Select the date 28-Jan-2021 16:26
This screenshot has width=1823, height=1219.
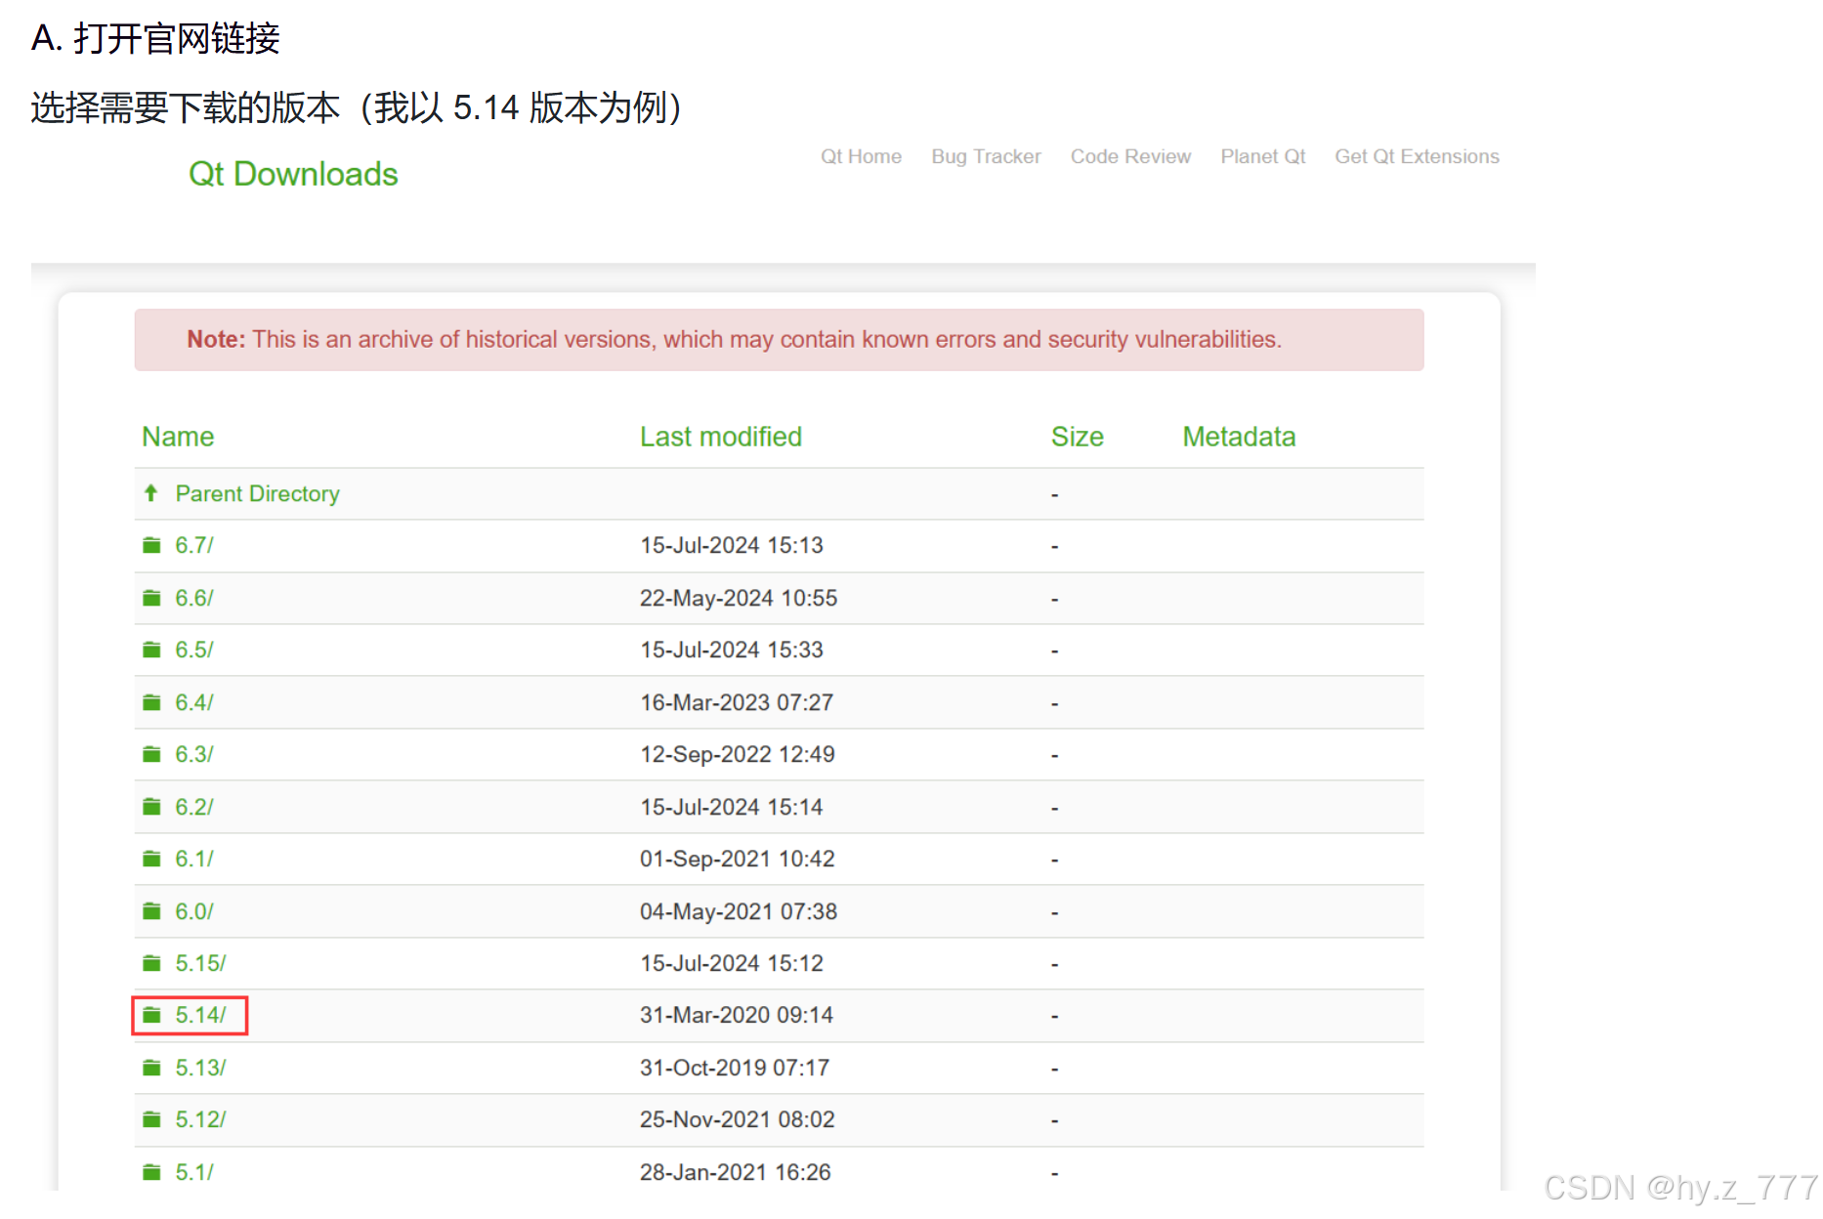(736, 1172)
